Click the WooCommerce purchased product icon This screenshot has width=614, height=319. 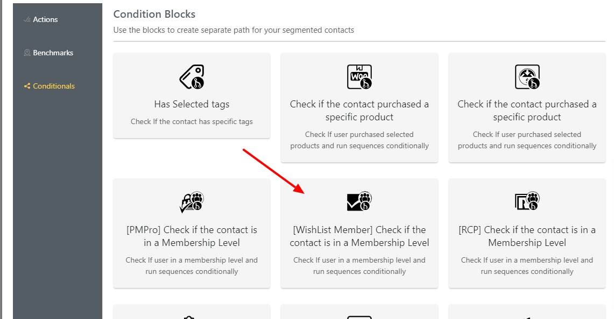point(359,77)
